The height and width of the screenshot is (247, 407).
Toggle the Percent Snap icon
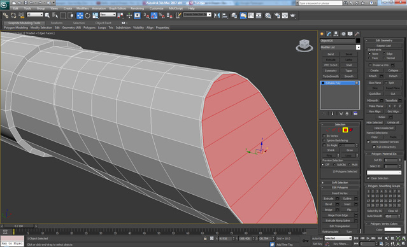pos(162,15)
